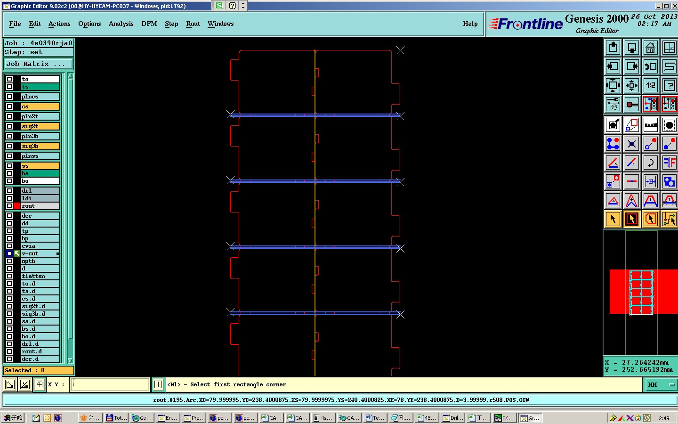Click the pan up arrow icon
Screen dimensions: 678x424
(613, 48)
